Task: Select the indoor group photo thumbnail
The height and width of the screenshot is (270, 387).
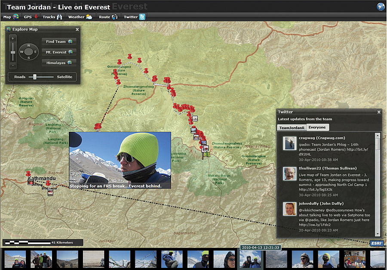Action: 355,259
